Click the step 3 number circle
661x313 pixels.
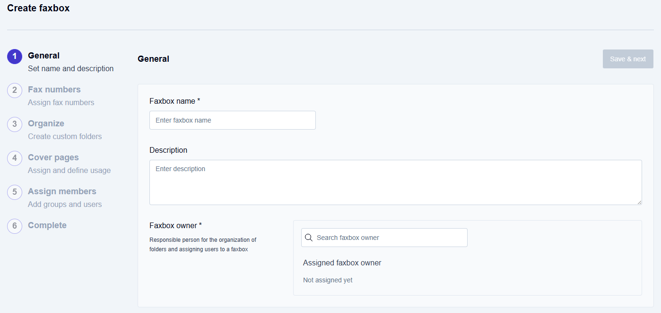pyautogui.click(x=15, y=124)
